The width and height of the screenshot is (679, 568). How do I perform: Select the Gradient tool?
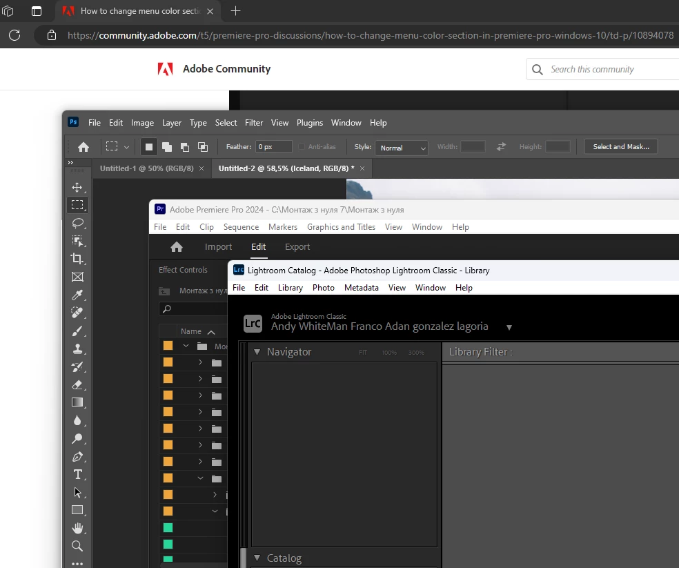(x=77, y=402)
